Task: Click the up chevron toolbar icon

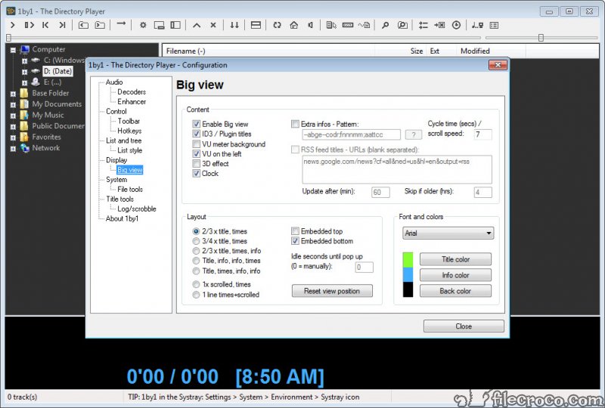Action: pos(197,25)
